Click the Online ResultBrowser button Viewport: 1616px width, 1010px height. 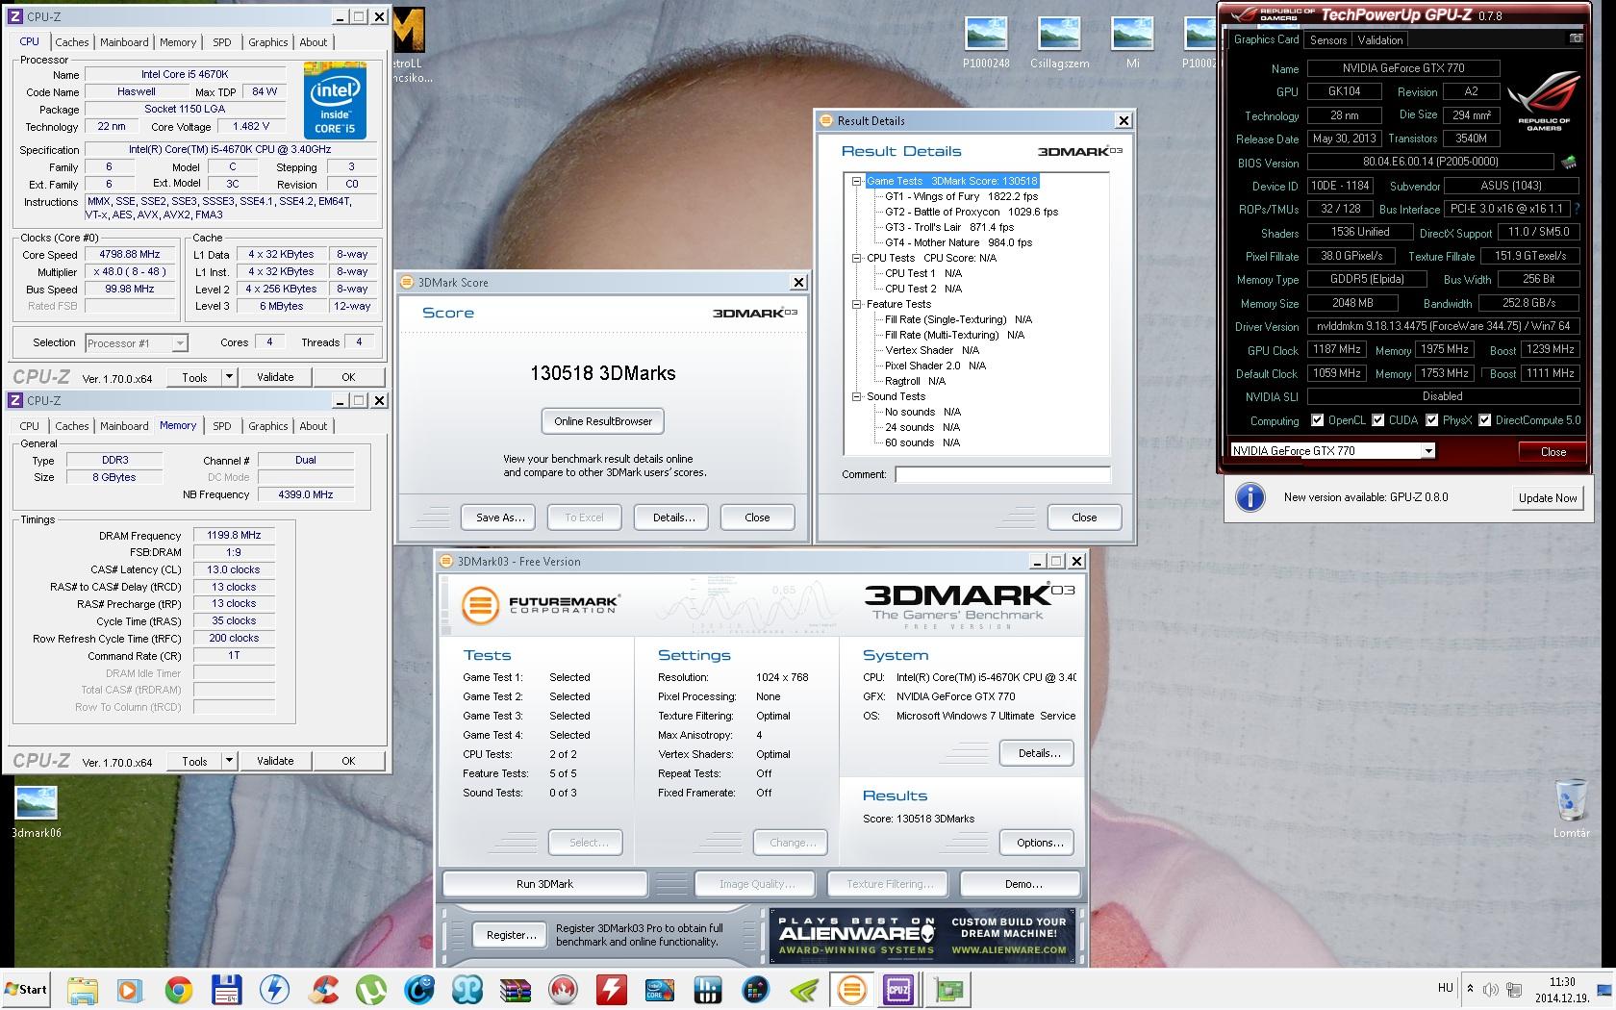click(603, 421)
